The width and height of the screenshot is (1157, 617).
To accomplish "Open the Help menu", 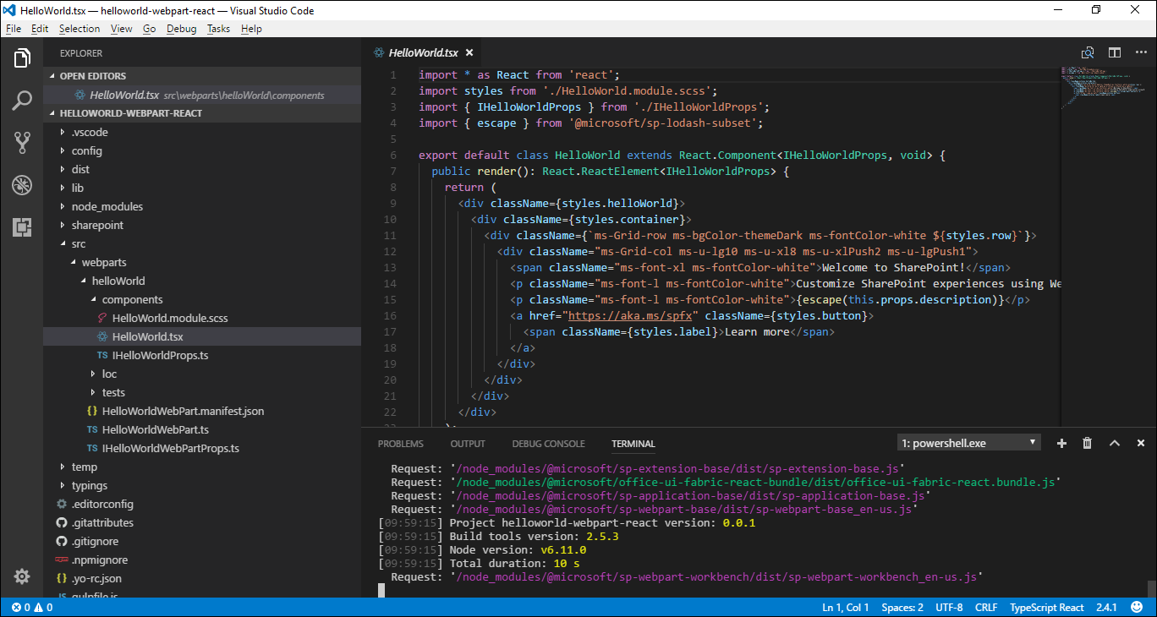I will 251,28.
